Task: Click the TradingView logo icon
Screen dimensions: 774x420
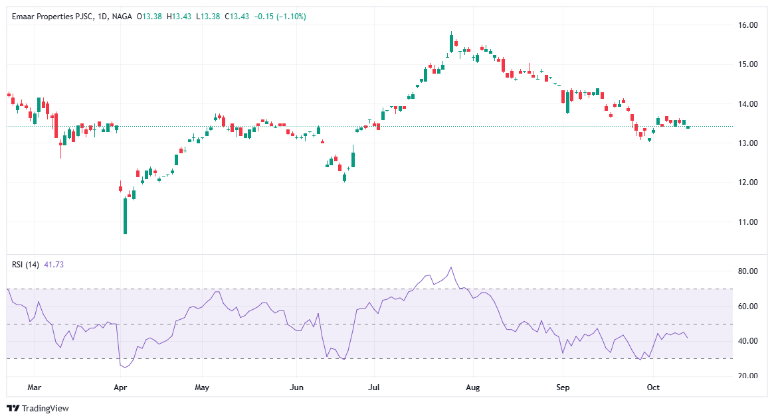Action: [13, 409]
